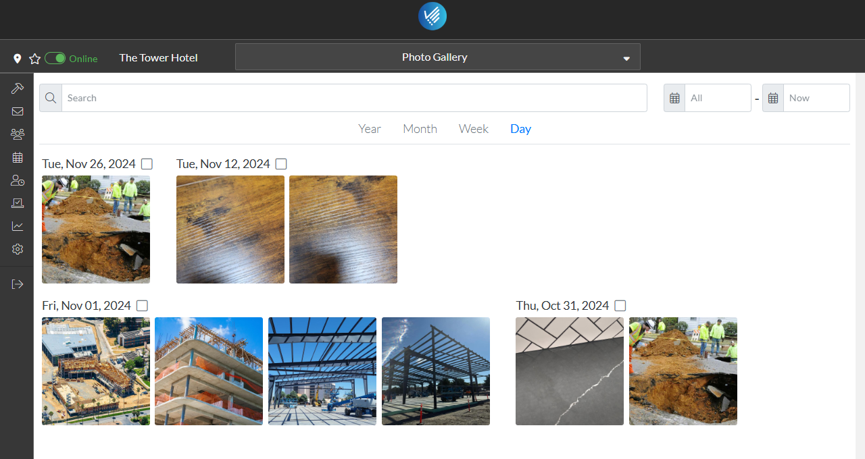Image resolution: width=865 pixels, height=459 pixels.
Task: Click the blue app logo at top
Action: pyautogui.click(x=432, y=16)
